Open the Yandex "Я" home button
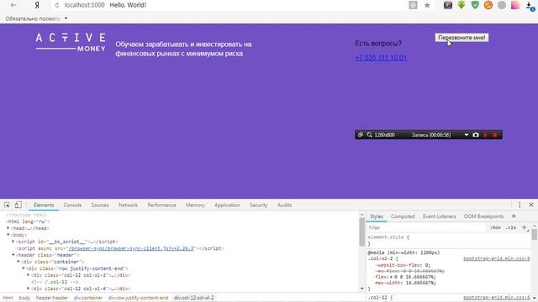Viewport: 538px width, 302px height. [x=37, y=5]
